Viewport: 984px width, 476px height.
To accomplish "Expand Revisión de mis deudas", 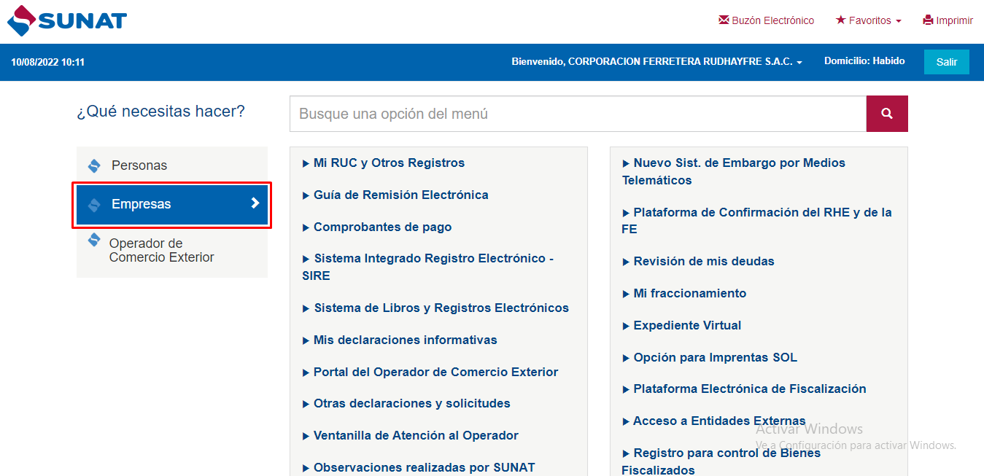I will (x=698, y=262).
